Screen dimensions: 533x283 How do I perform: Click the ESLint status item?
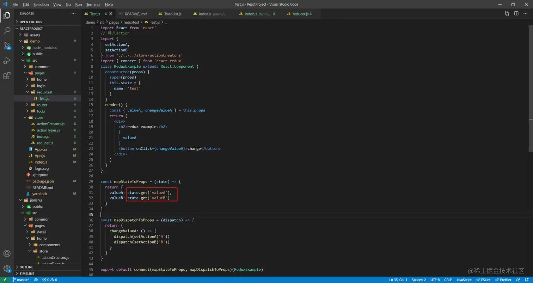click(x=483, y=280)
